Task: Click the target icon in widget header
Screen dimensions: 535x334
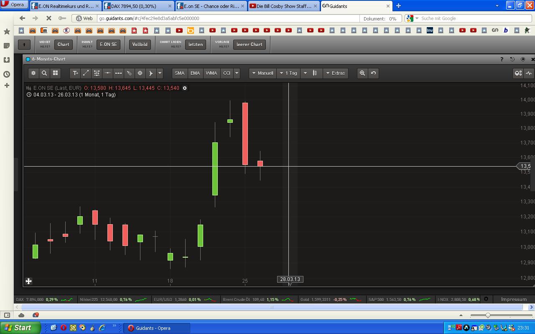Action: point(522,59)
